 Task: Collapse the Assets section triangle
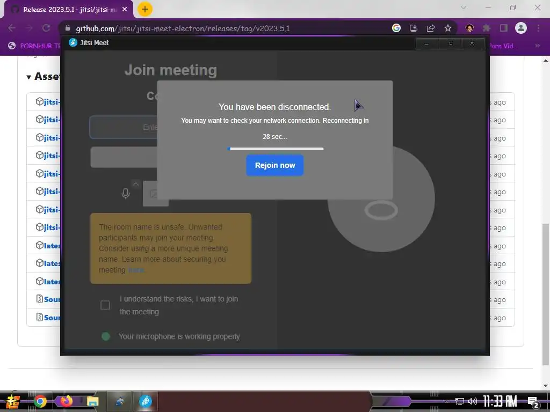click(x=29, y=77)
